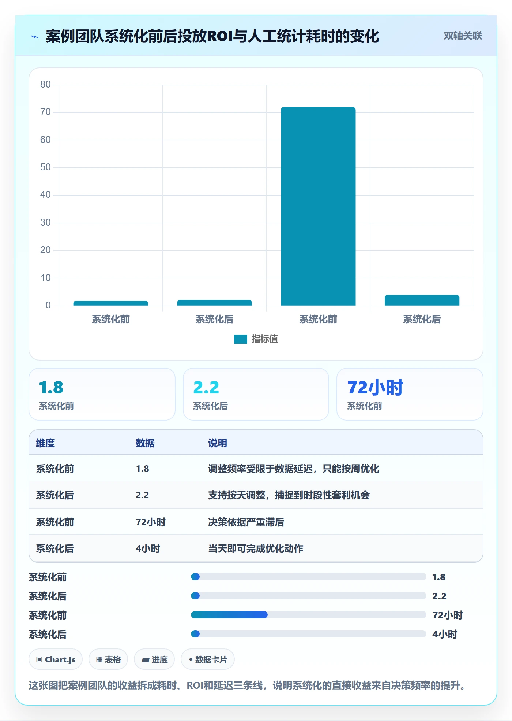Image resolution: width=512 pixels, height=721 pixels.
Task: Click the progress bar ending at 1.8
Action: coord(309,577)
